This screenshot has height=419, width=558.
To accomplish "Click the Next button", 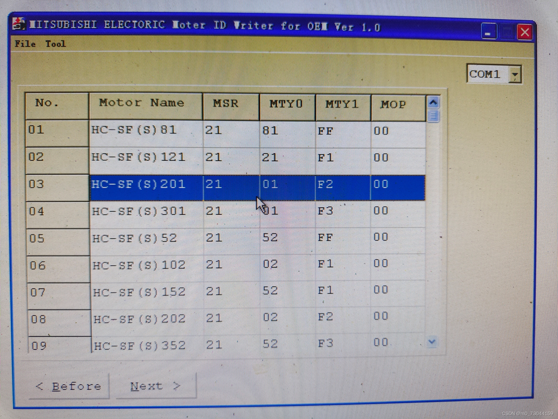I will [156, 386].
